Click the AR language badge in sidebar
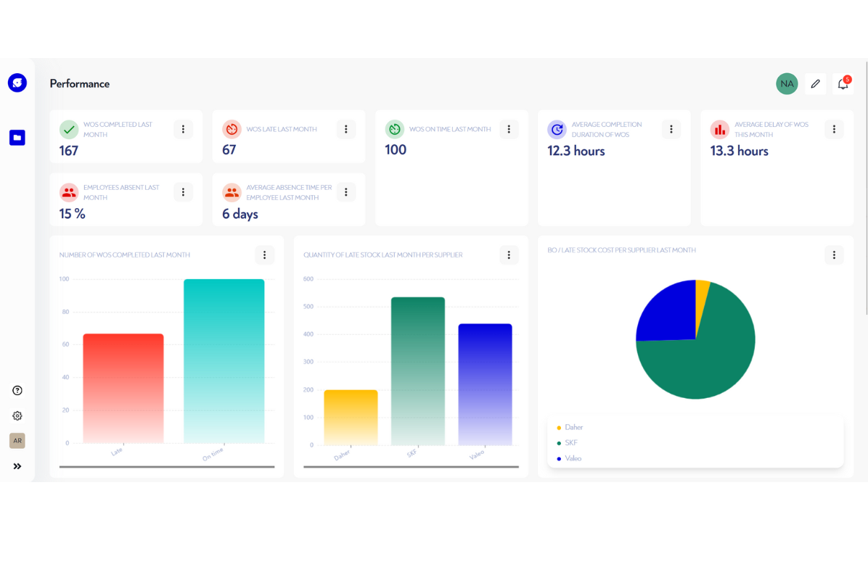 coord(17,441)
